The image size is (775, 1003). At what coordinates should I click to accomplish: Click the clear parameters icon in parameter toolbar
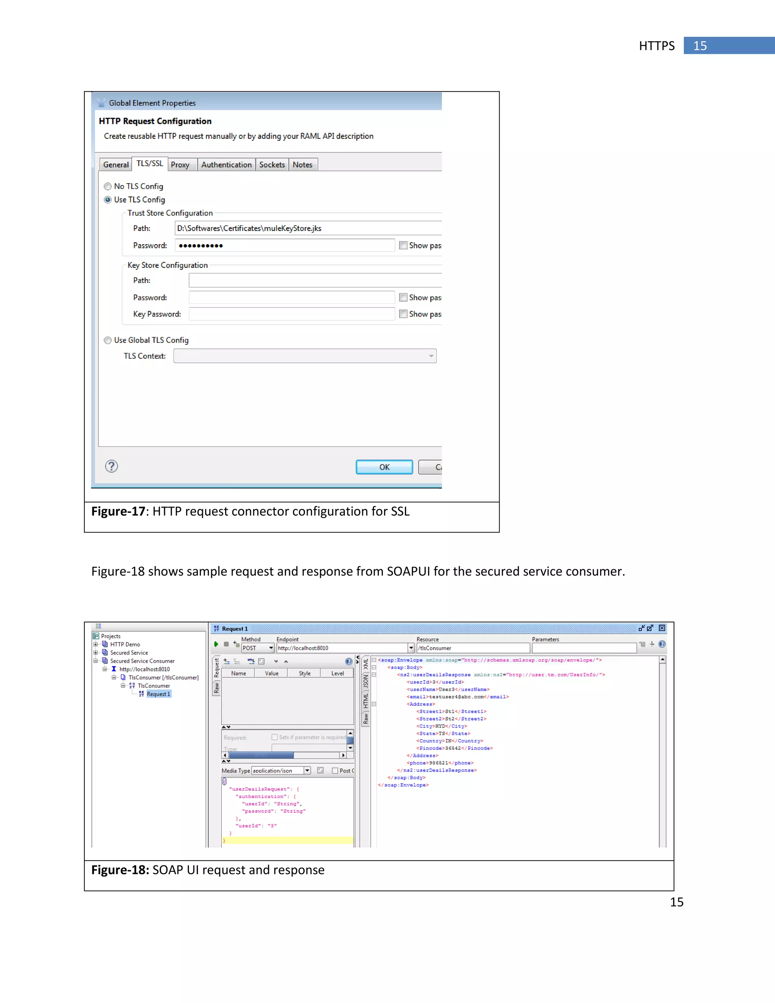pyautogui.click(x=261, y=661)
